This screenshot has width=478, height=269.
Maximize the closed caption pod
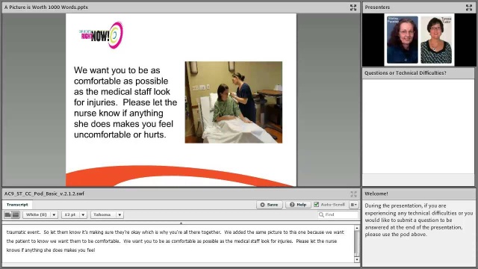353,194
